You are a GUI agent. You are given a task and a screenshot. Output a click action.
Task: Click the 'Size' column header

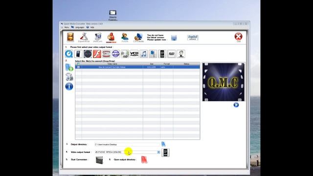pyautogui.click(x=152, y=64)
